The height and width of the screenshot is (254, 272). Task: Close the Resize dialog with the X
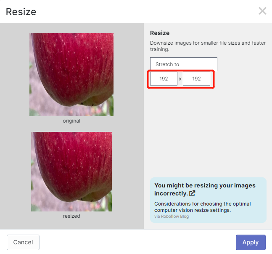262,11
